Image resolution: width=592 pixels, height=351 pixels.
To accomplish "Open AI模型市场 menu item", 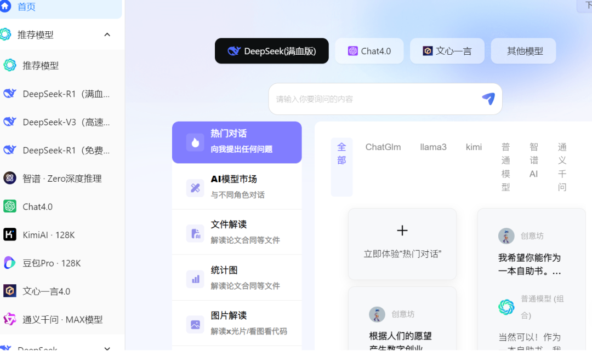I will (x=237, y=187).
